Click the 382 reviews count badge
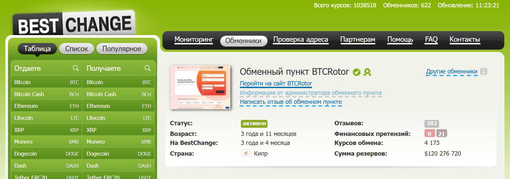Image resolution: width=510 pixels, height=179 pixels. pos(432,124)
